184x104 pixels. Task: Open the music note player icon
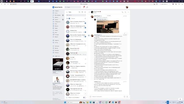point(87,7)
